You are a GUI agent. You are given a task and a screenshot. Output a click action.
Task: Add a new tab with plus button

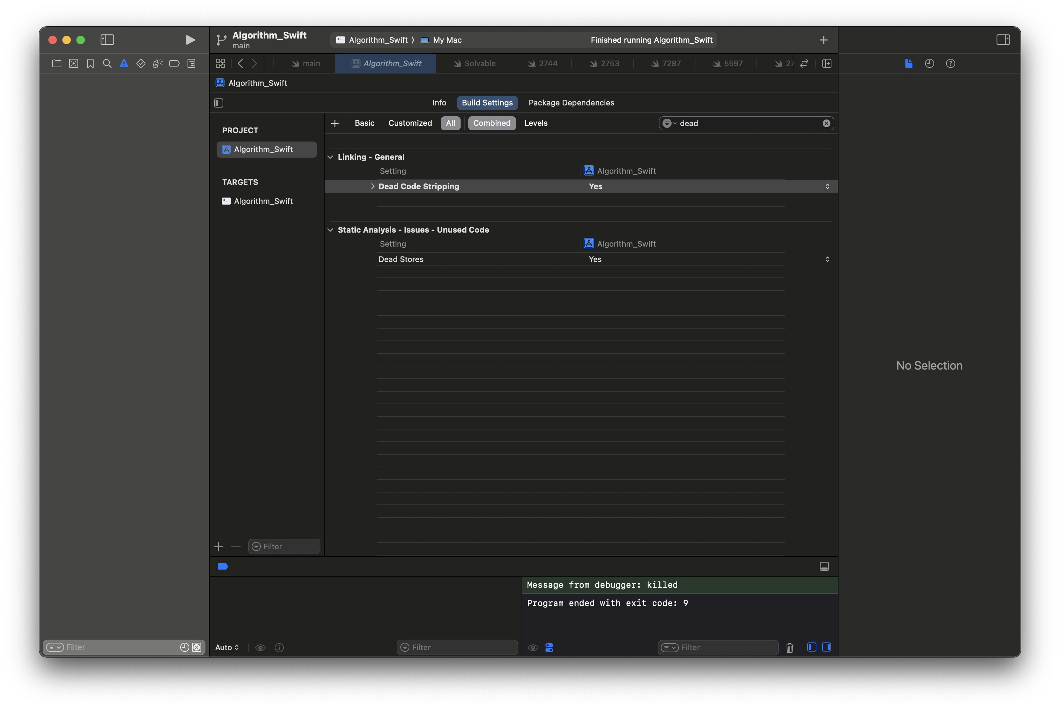click(x=823, y=40)
